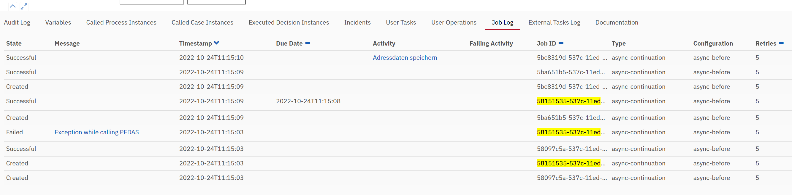
Task: Open the User Operations tab
Action: (454, 22)
